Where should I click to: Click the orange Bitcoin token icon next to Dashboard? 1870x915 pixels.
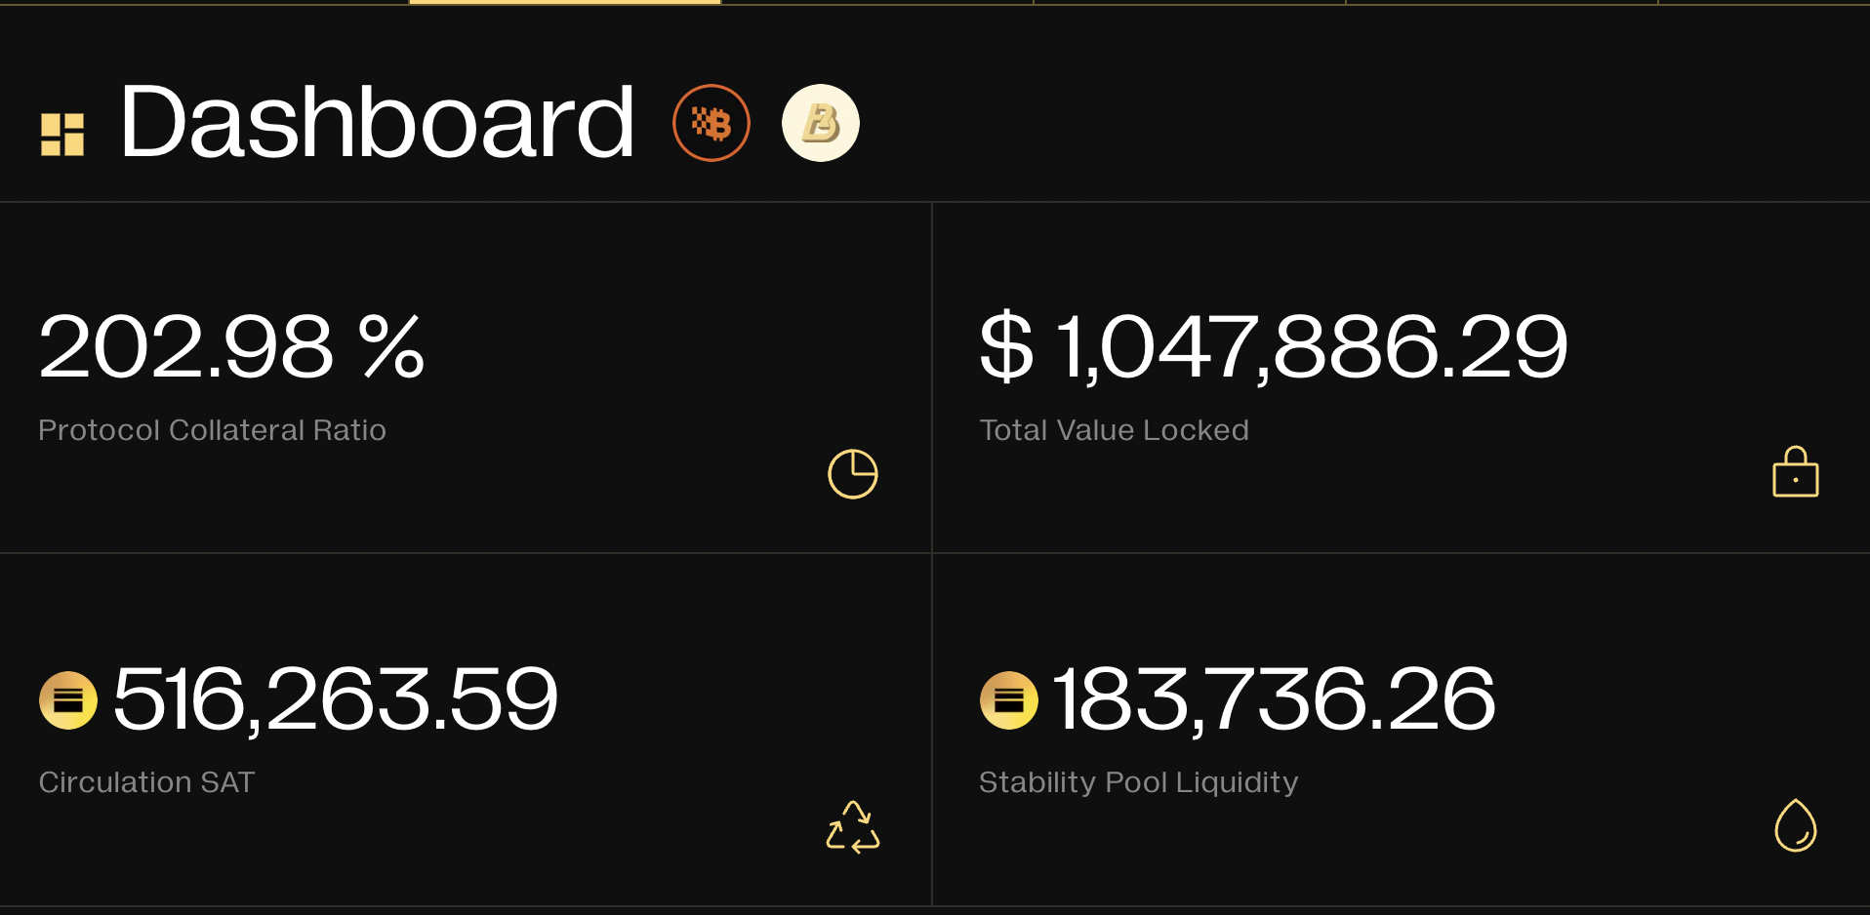[x=711, y=122]
